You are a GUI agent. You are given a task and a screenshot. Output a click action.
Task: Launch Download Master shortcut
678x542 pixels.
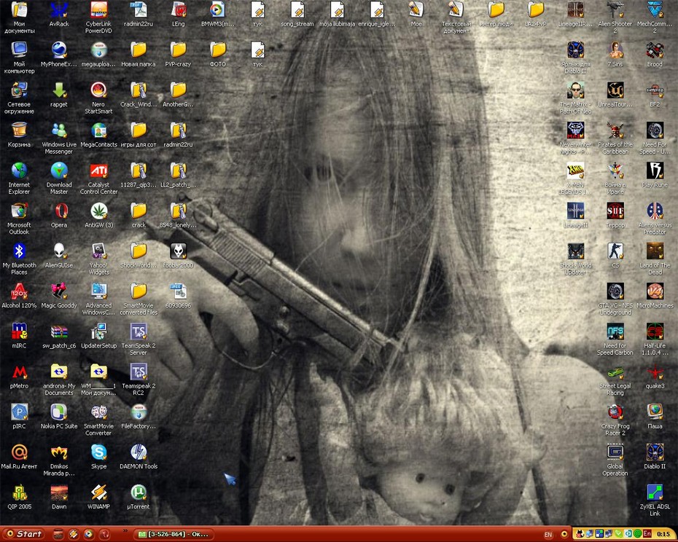(59, 178)
